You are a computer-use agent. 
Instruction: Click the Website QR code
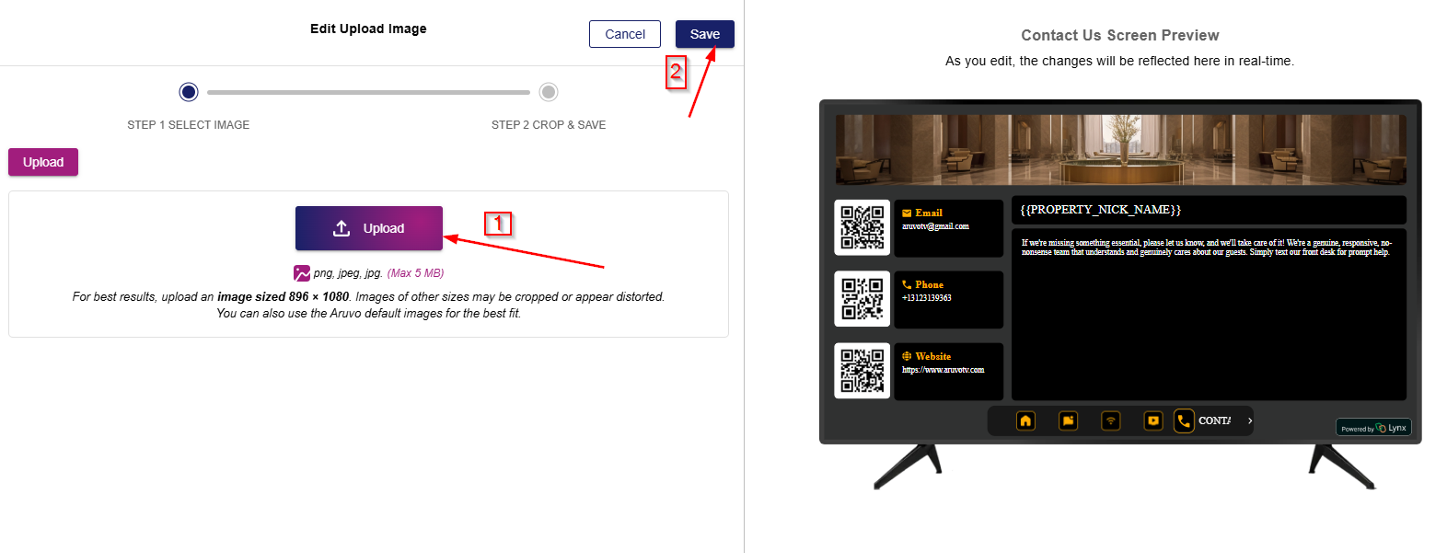(x=862, y=371)
